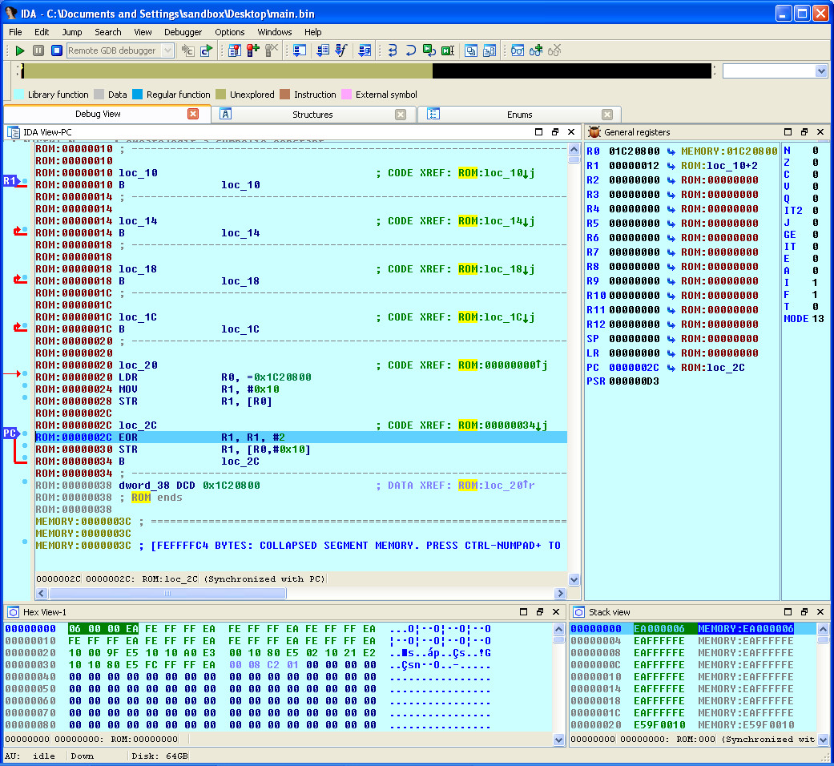
Task: Click the IDA View-PC panel icon
Action: 14,132
